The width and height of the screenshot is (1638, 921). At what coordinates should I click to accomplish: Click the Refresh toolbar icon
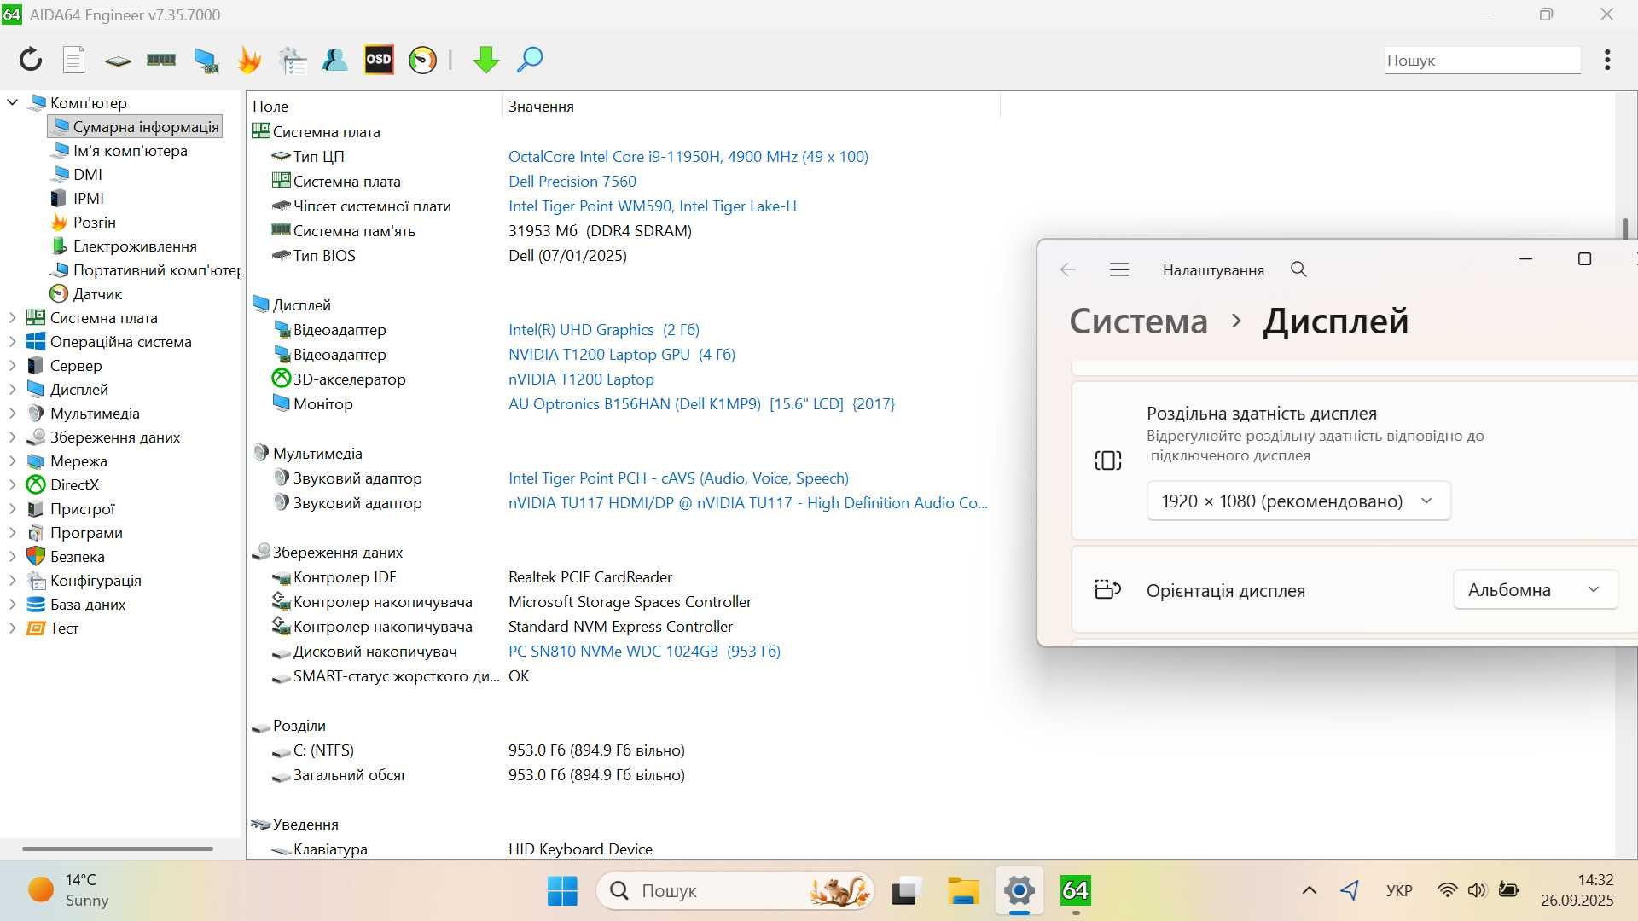pyautogui.click(x=31, y=60)
